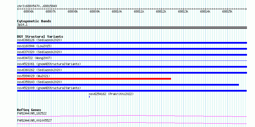Select the blue bar under nsv4521061
Screen dimensions: 255x127
132,67
